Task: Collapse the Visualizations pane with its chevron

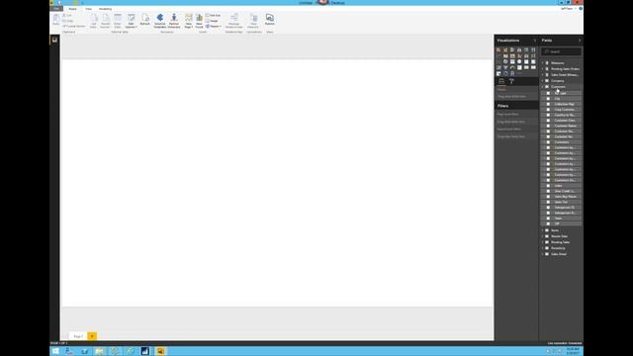Action: pos(535,41)
